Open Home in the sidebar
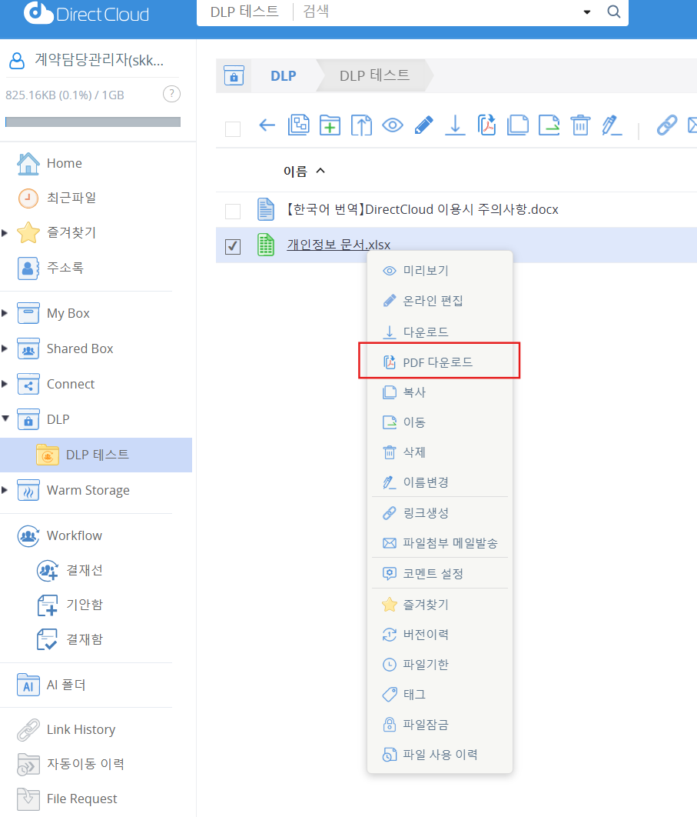 pyautogui.click(x=64, y=163)
